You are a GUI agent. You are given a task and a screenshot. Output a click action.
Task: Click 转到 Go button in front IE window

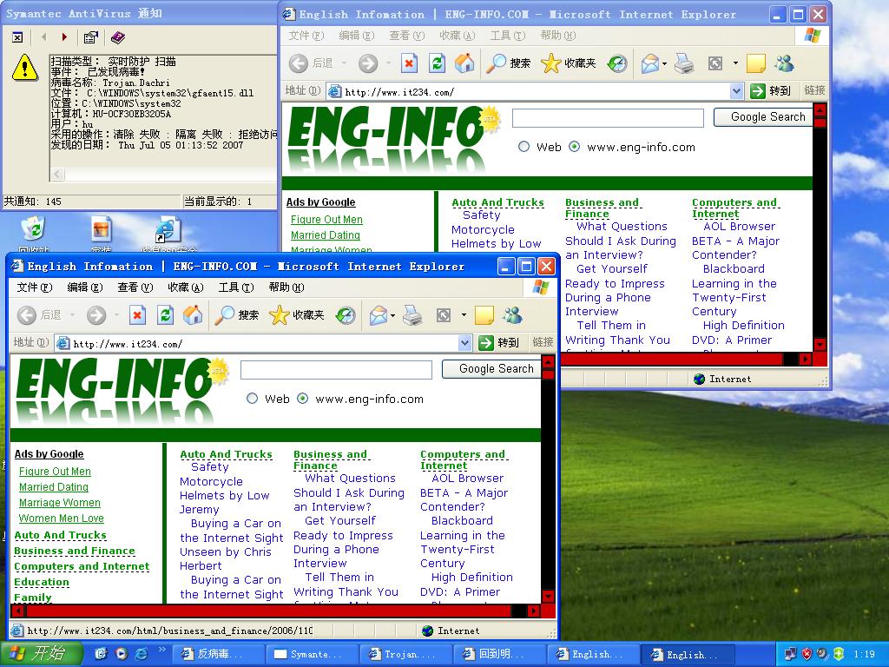coord(499,342)
